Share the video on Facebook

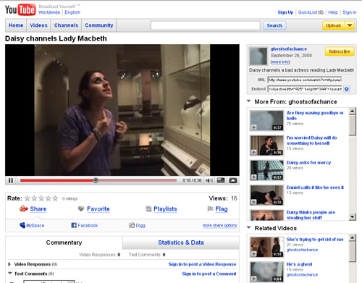(85, 225)
